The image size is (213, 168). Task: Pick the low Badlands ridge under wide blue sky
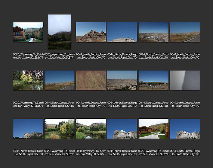[x=122, y=32]
